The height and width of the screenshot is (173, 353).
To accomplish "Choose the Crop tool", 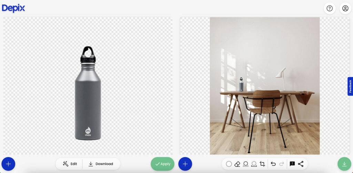I will 262,164.
